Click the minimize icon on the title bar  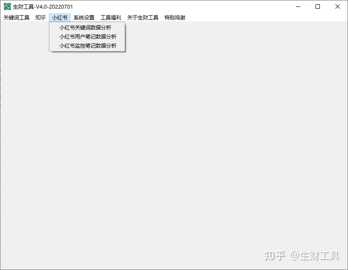(x=298, y=6)
